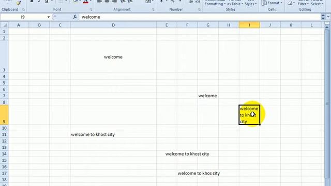Image resolution: width=331 pixels, height=186 pixels.
Task: Select column J header
Action: pos(270,25)
